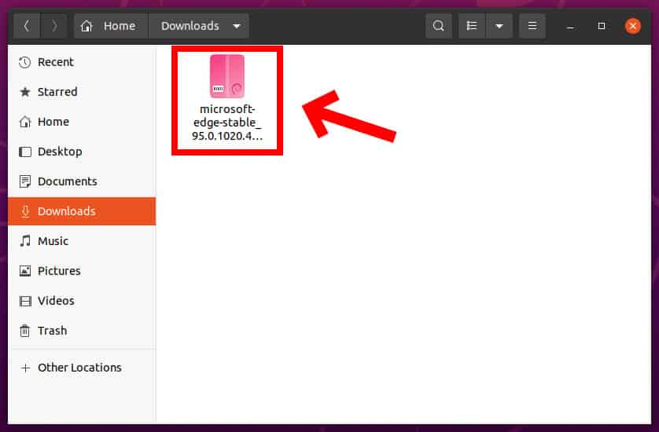Toggle list view with the view icon

pyautogui.click(x=472, y=26)
